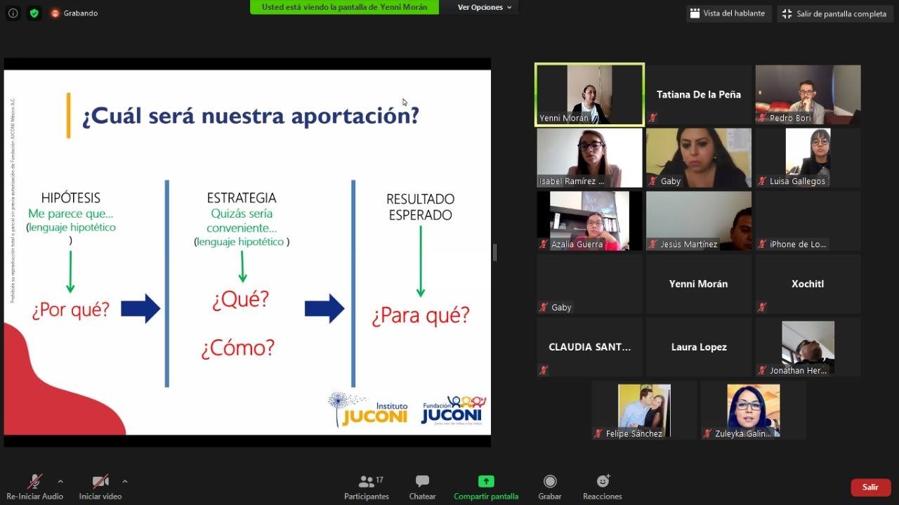The width and height of the screenshot is (899, 505).
Task: Open the Chatear chat window
Action: pyautogui.click(x=422, y=487)
